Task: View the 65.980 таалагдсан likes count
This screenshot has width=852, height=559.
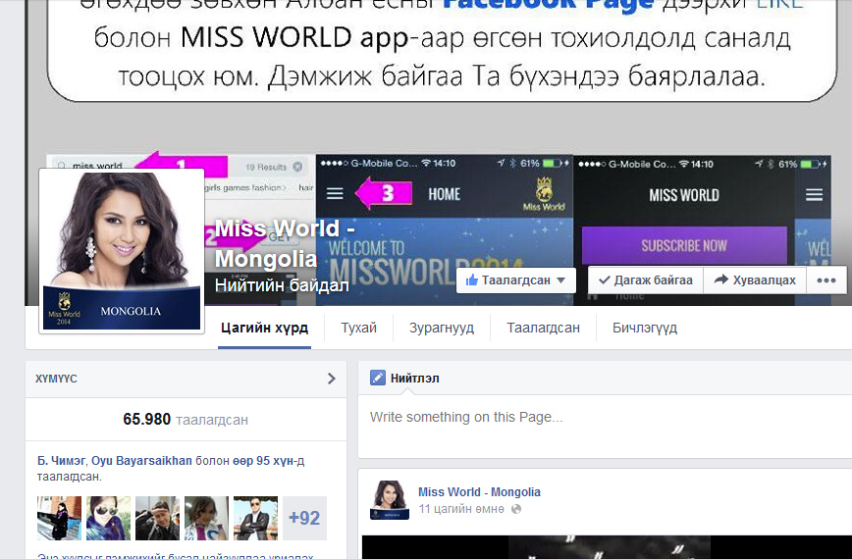Action: pos(186,419)
